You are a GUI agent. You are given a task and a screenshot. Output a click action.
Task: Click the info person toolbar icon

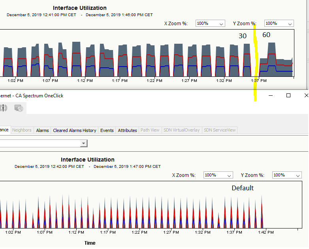4,108
